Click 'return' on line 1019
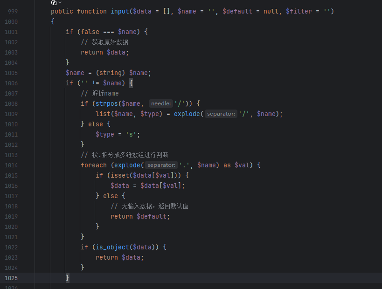Image resolution: width=382 pixels, height=289 pixels. pyautogui.click(x=122, y=216)
